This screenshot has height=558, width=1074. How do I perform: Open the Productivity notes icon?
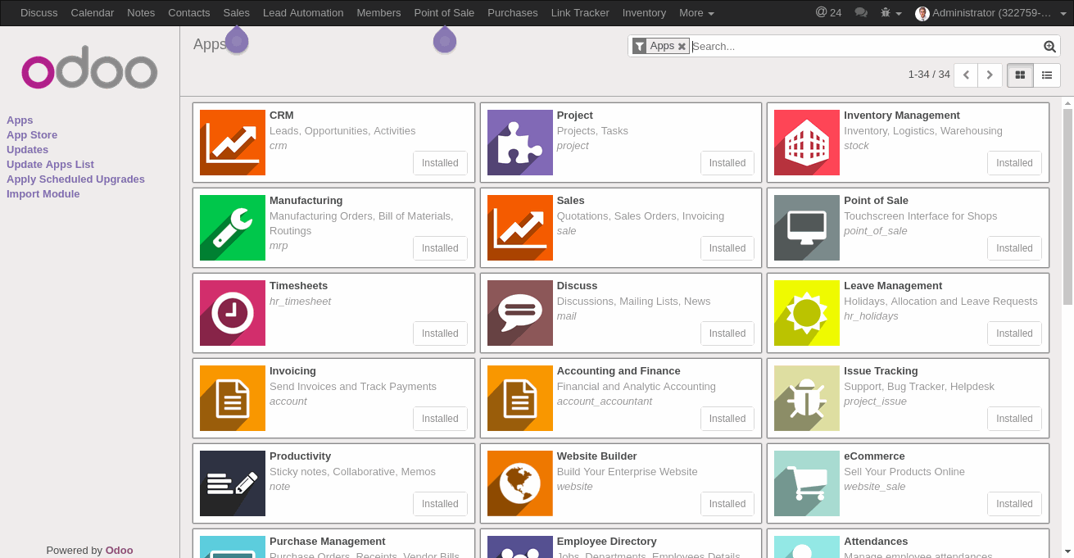(x=233, y=483)
